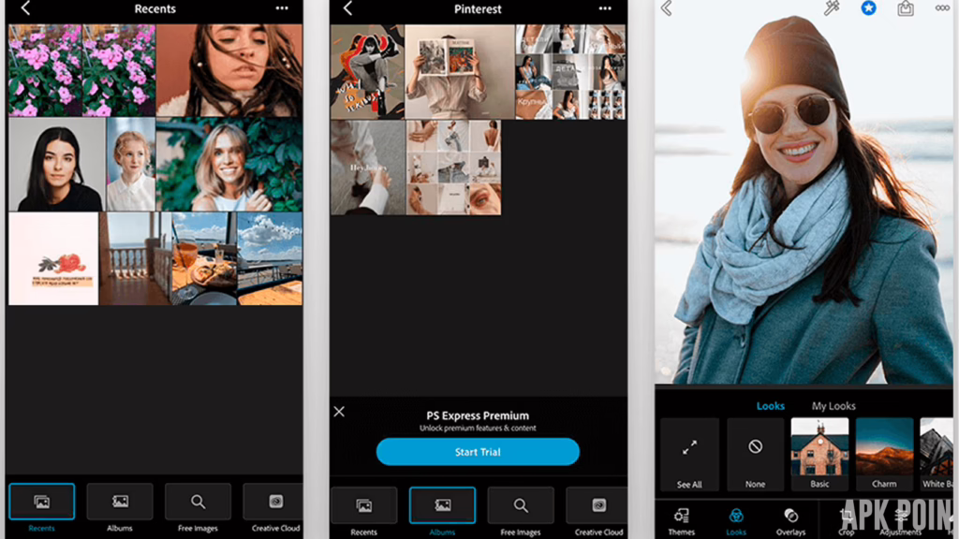959x539 pixels.
Task: Select the second pink flowers photo
Action: coord(119,70)
